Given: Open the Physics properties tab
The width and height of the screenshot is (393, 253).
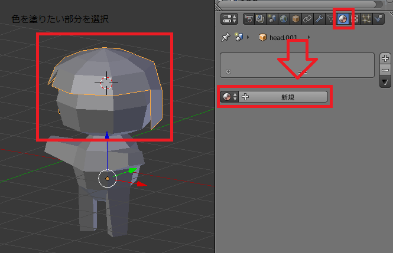Looking at the screenshot, I should click(378, 19).
